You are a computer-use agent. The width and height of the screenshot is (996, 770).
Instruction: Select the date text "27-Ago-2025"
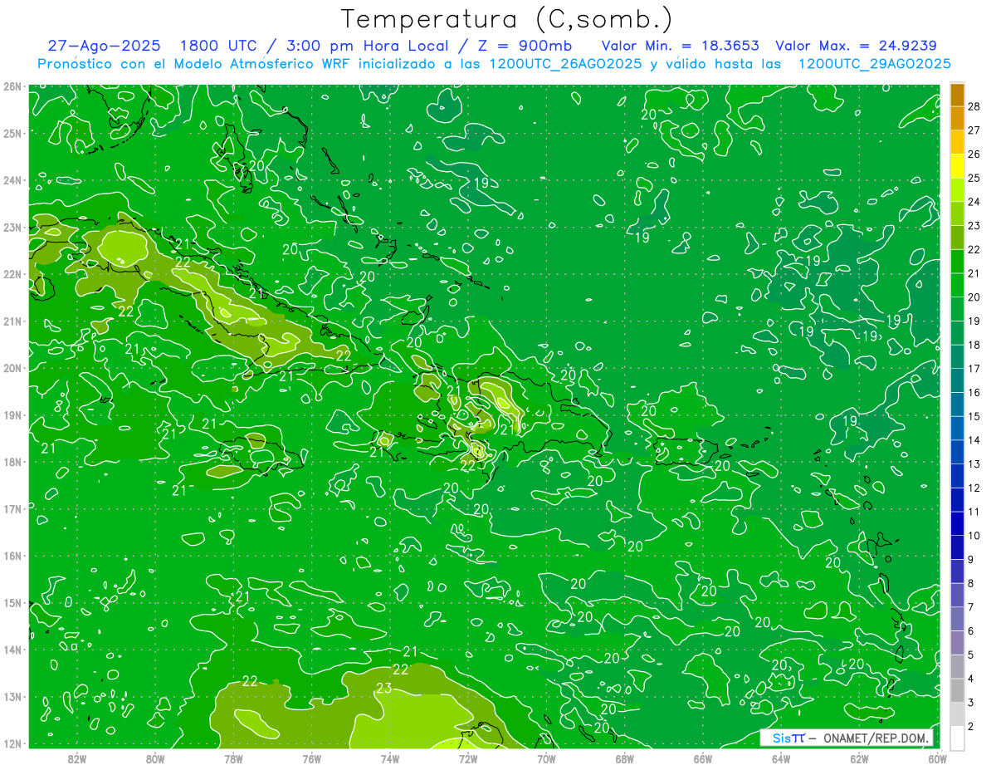[x=104, y=46]
